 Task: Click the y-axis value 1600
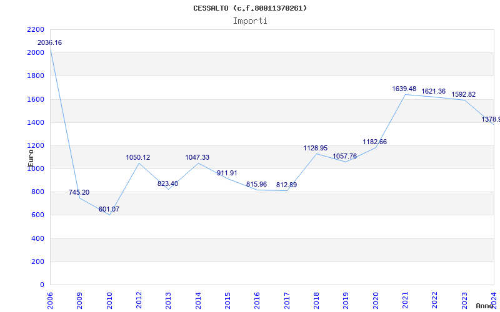point(36,99)
